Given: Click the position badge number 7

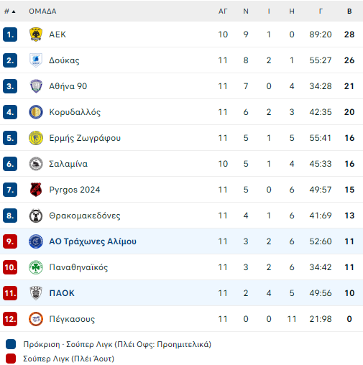Looking at the screenshot, I should tap(10, 190).
